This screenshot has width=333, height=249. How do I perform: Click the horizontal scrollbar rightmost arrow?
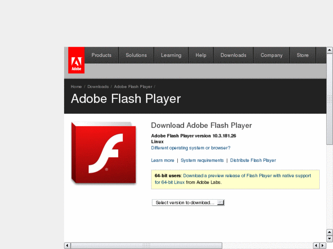322,246
